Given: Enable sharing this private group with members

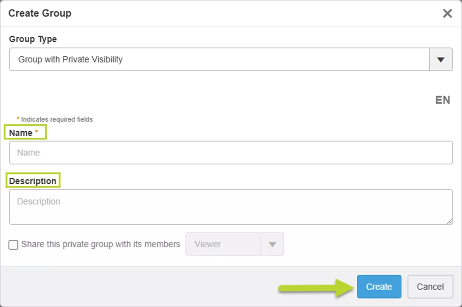Looking at the screenshot, I should click(13, 244).
